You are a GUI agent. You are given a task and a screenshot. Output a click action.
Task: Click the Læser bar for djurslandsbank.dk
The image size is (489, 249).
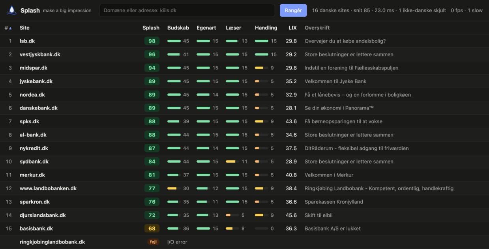coord(232,215)
